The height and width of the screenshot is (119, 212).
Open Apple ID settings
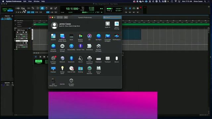pyautogui.click(x=107, y=25)
